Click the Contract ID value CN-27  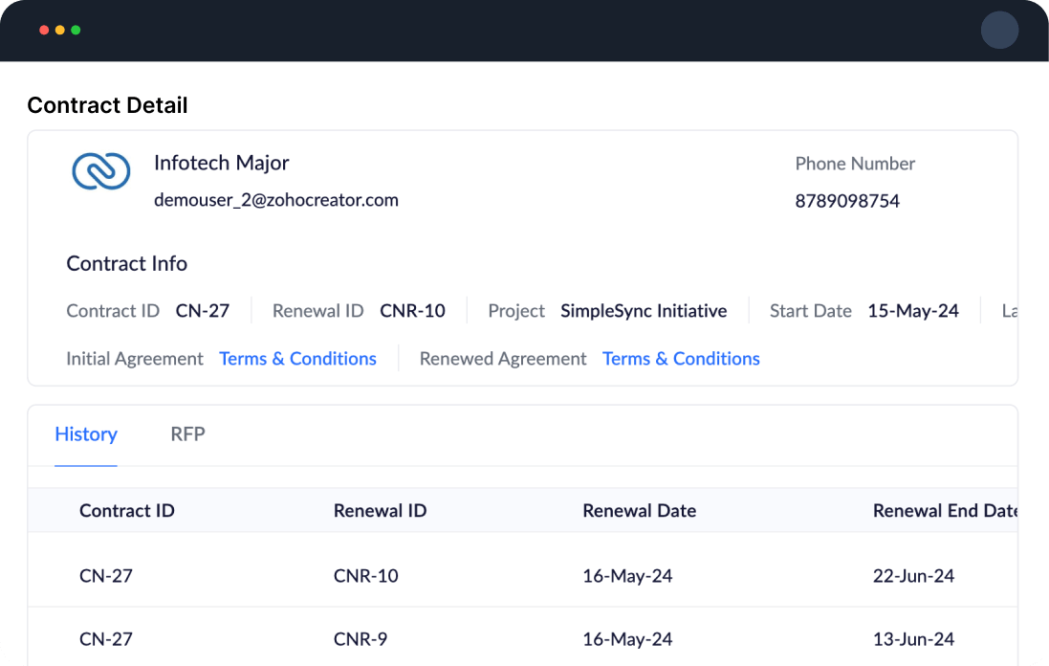200,310
